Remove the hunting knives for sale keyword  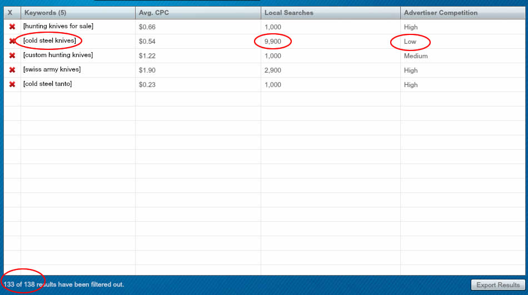point(12,27)
